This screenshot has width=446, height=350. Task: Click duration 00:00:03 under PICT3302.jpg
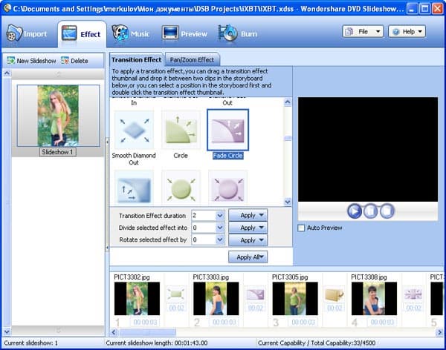coord(145,322)
